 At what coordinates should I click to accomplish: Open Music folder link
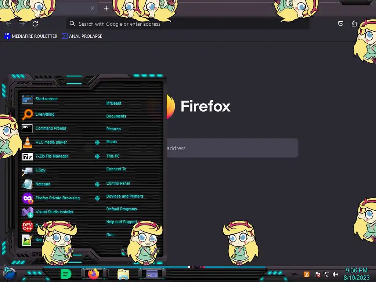click(x=112, y=142)
